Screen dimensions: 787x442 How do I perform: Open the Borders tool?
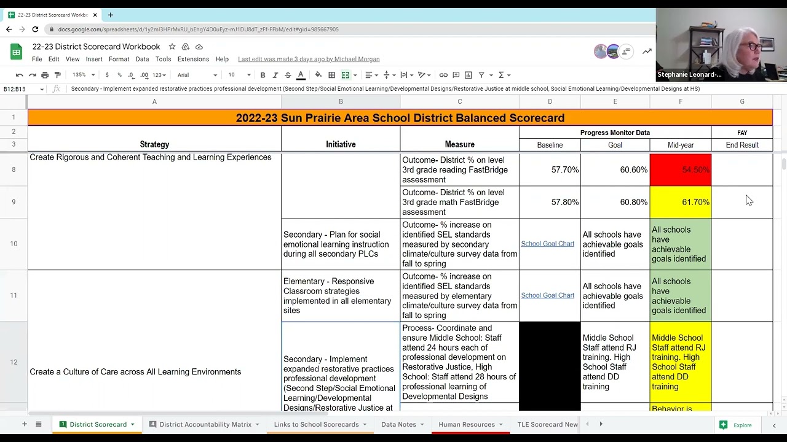point(331,75)
